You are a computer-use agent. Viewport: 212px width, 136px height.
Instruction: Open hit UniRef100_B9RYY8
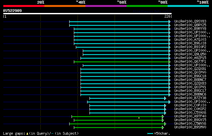pos(190,29)
